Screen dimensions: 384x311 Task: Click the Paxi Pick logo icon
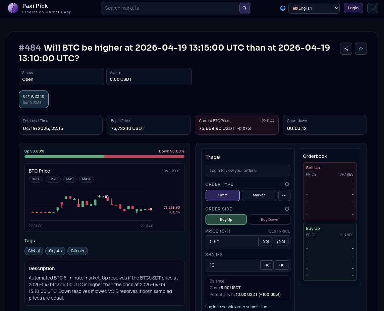(x=13, y=8)
